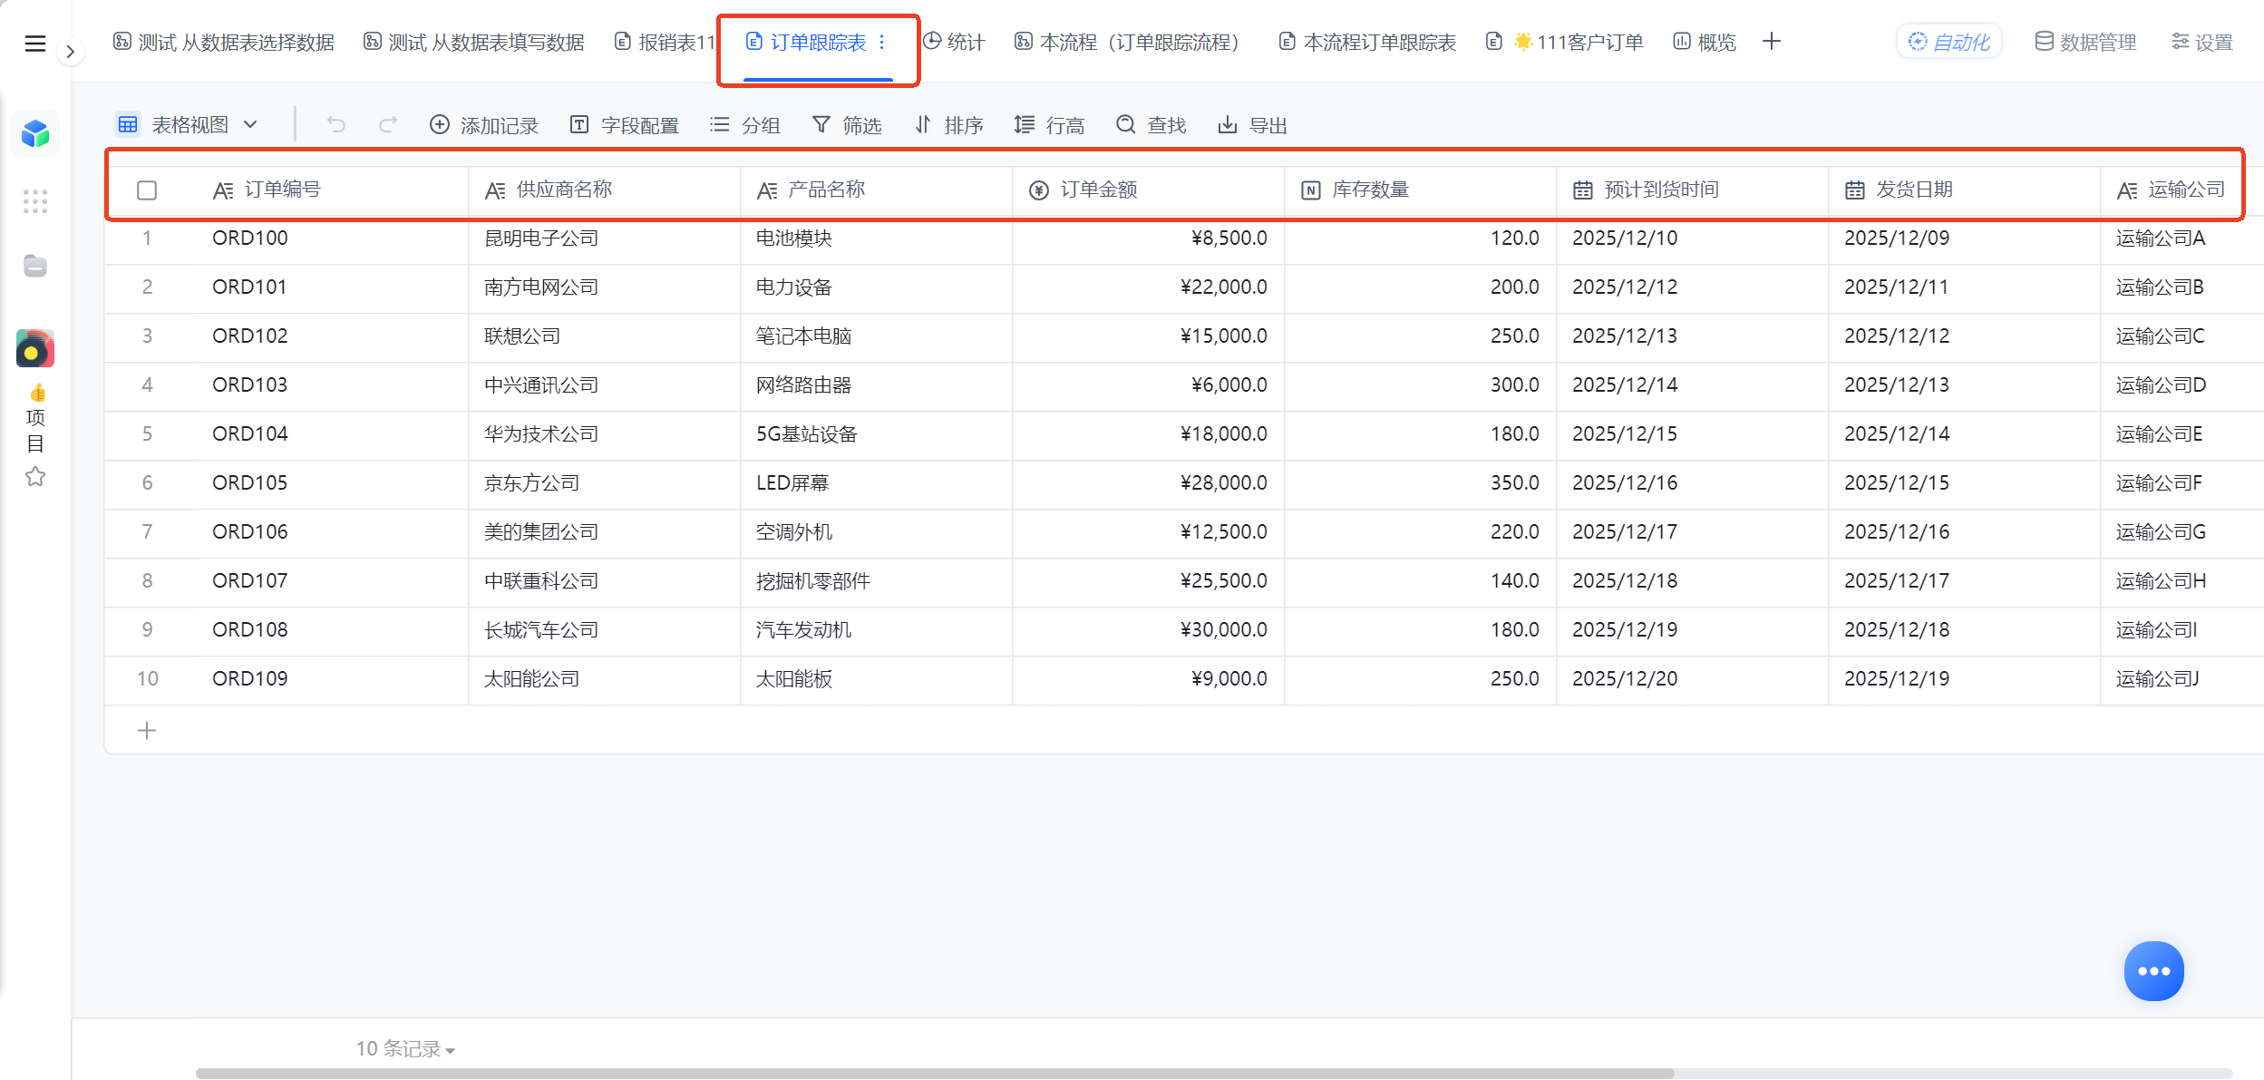
Task: Select amount cell ¥6,000.0
Action: click(x=1148, y=385)
